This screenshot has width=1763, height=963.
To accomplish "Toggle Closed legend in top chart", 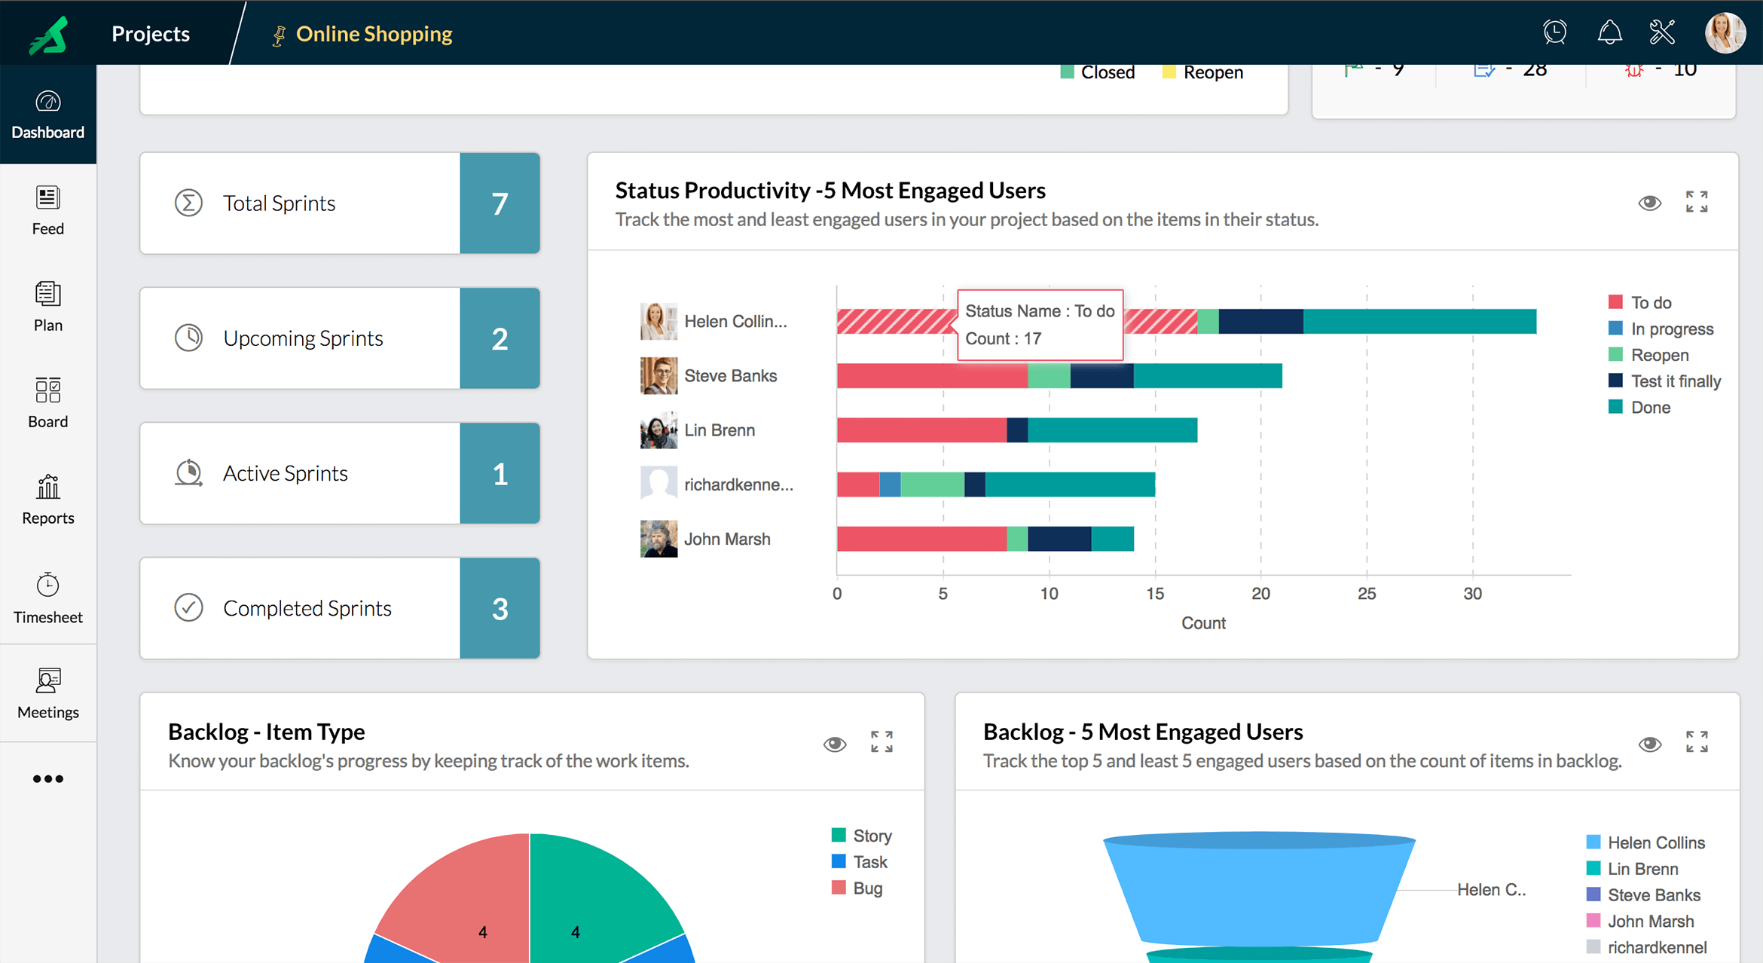I will pyautogui.click(x=1097, y=72).
